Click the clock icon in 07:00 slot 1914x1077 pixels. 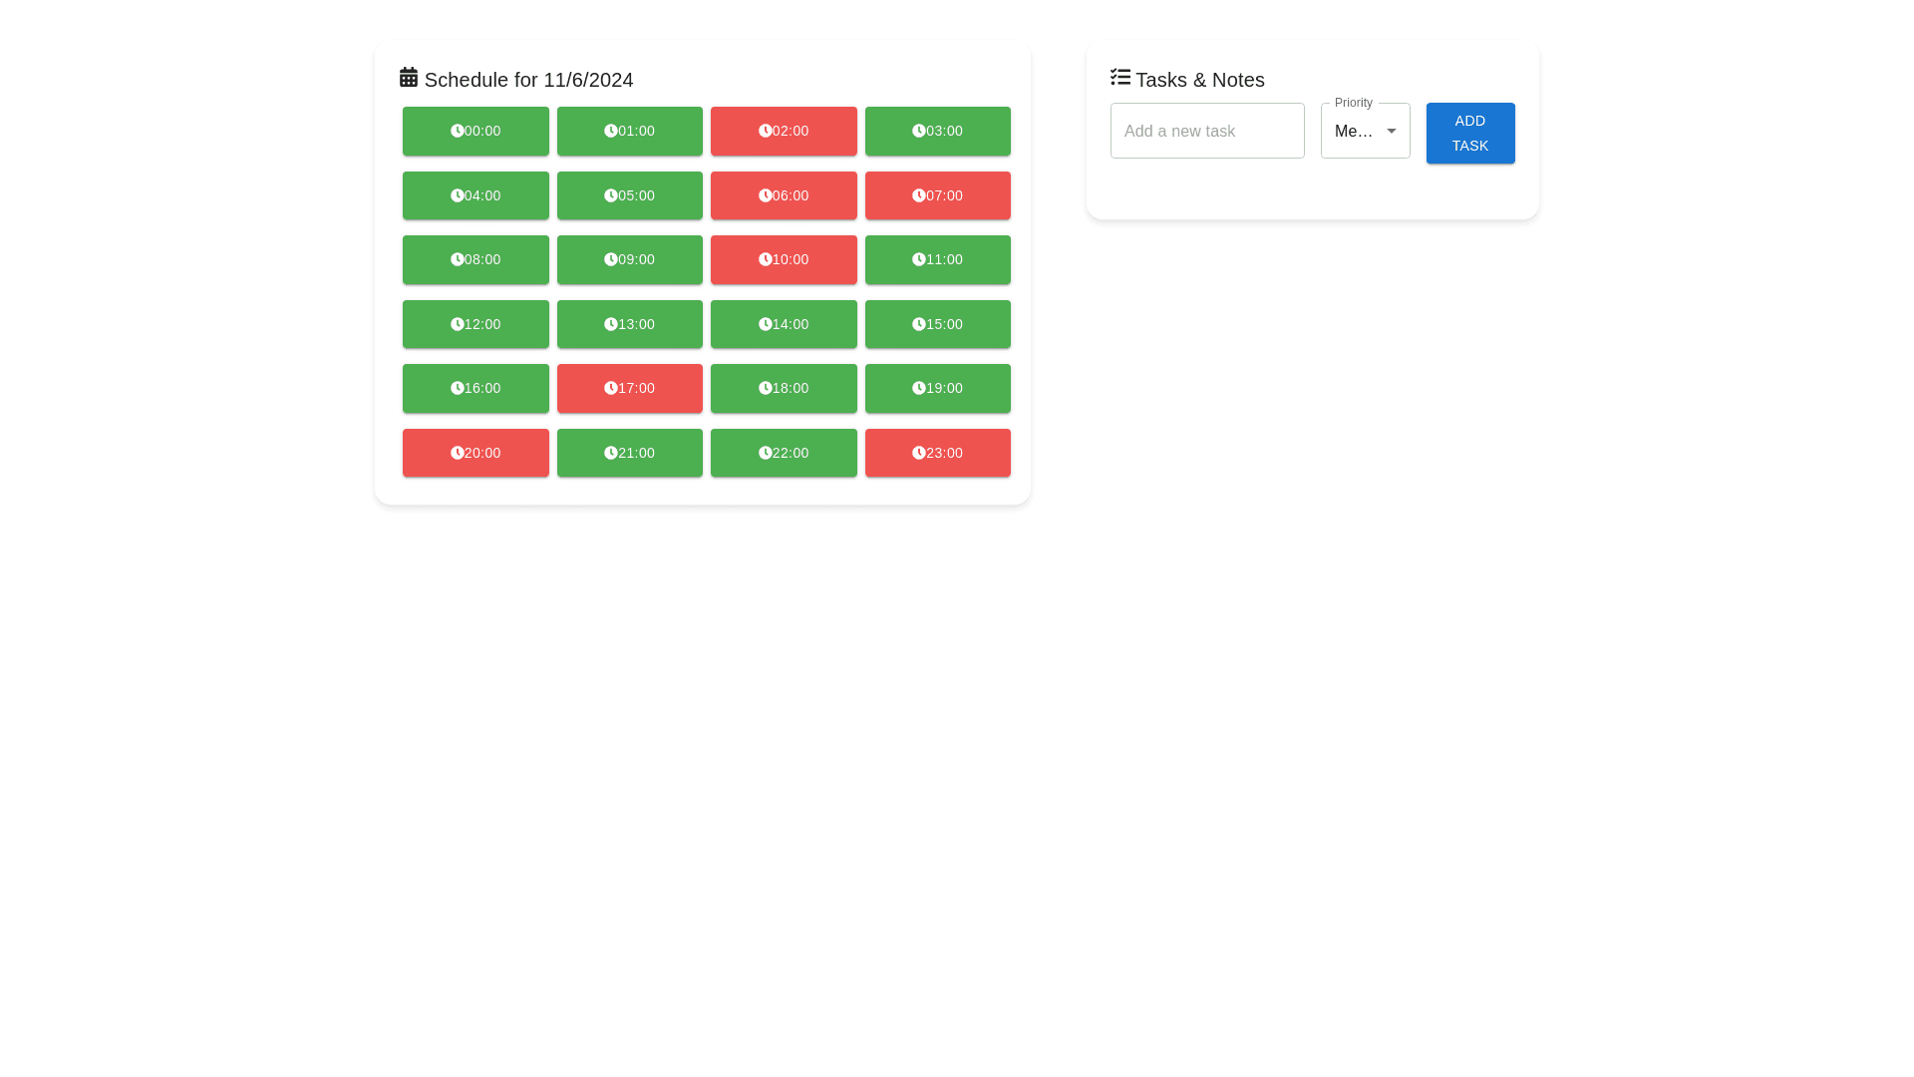[918, 195]
